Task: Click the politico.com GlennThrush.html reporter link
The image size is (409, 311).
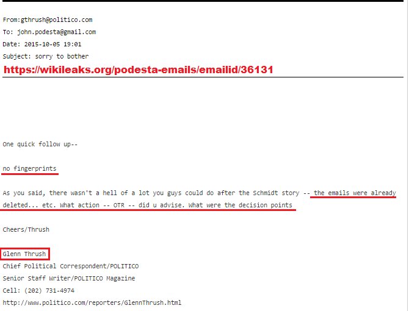Action: (x=92, y=302)
